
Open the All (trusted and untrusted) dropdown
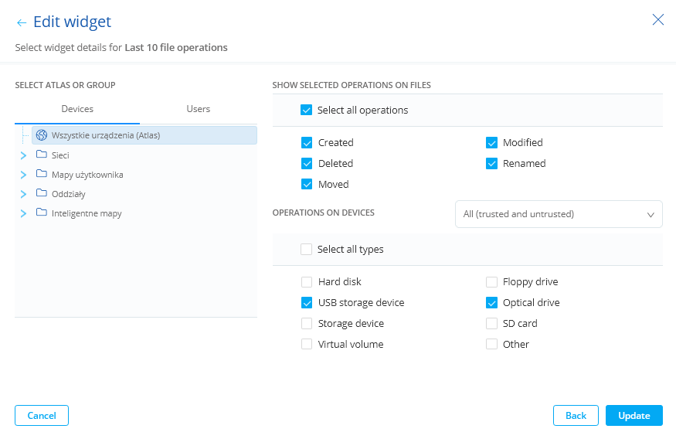pyautogui.click(x=559, y=214)
